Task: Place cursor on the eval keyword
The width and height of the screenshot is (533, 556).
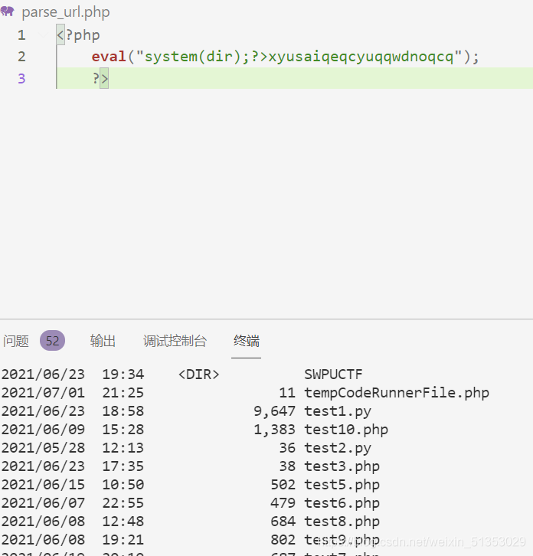Action: [108, 57]
